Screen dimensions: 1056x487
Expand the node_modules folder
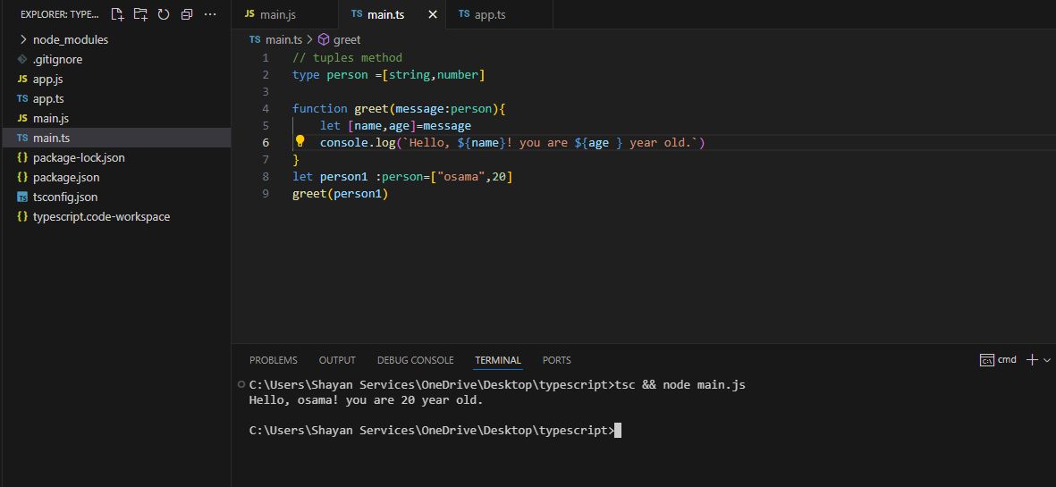(70, 39)
